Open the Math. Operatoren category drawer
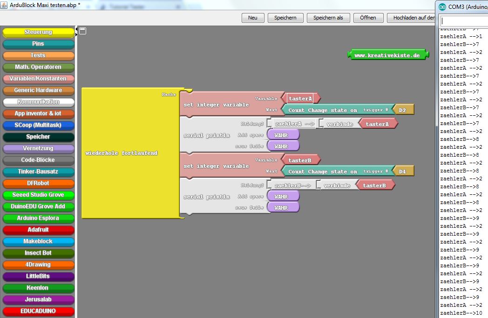This screenshot has height=318, width=488. [38, 67]
